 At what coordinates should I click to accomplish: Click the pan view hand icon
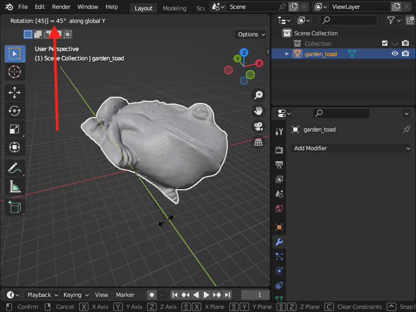(258, 111)
